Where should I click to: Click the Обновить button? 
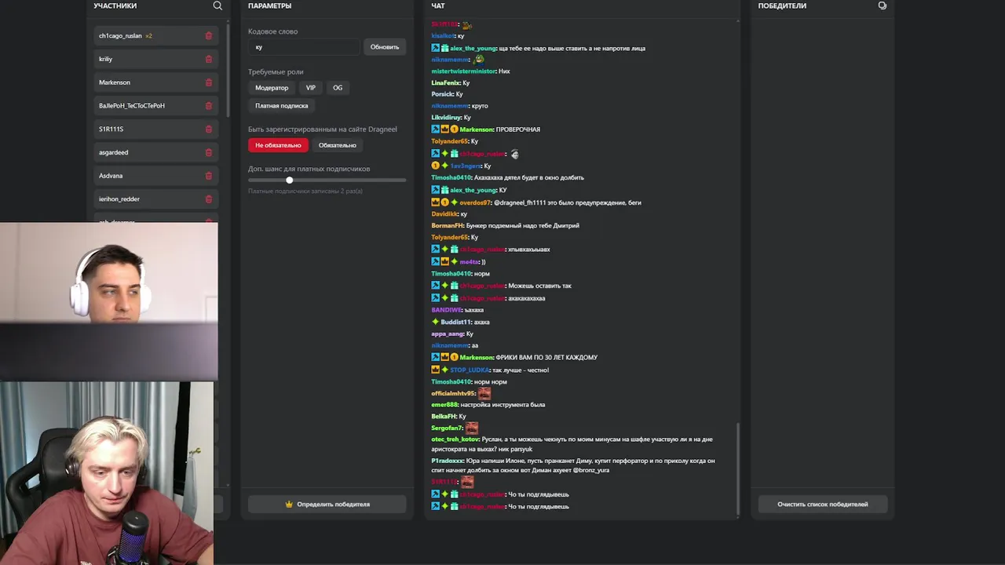385,47
